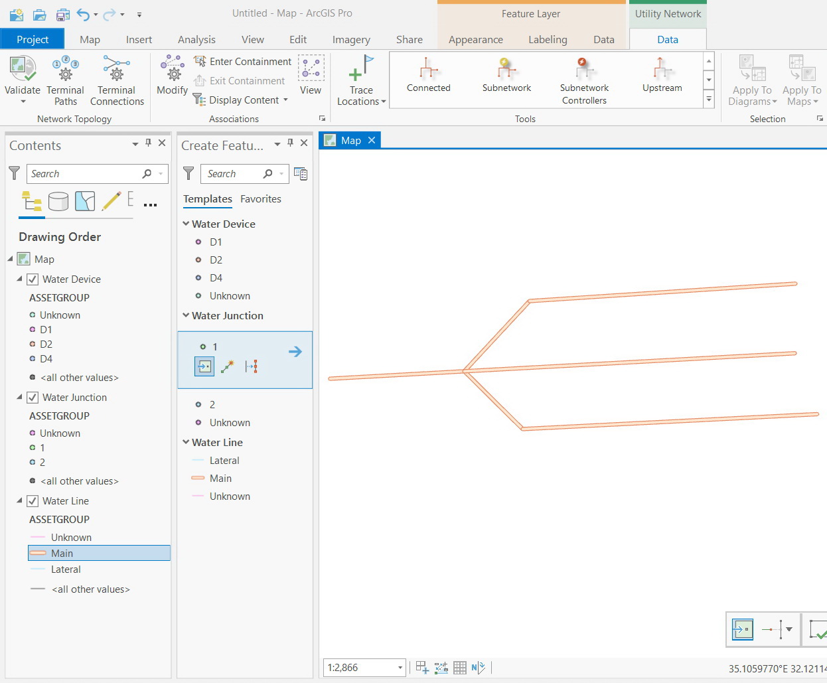The height and width of the screenshot is (683, 827).
Task: Open the map scale dropdown
Action: tap(400, 668)
